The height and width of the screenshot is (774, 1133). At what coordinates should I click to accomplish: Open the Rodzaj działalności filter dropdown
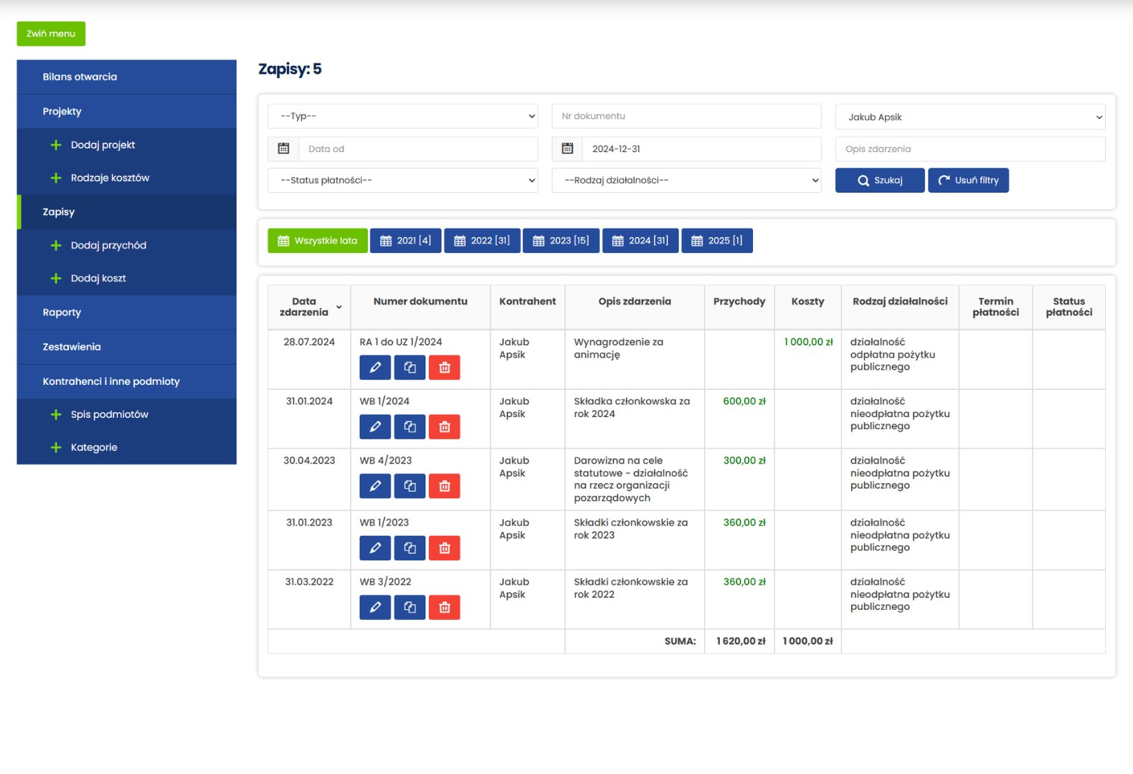686,181
